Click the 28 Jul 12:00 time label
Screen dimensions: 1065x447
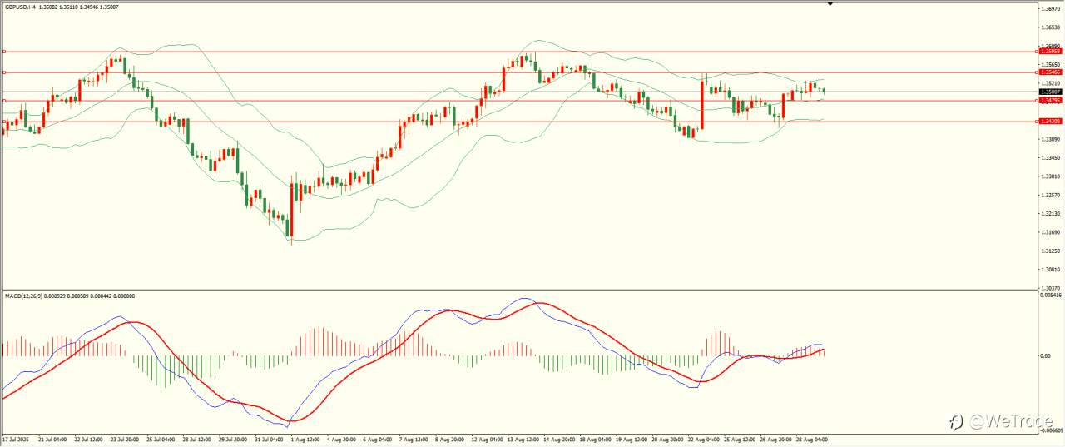tap(196, 438)
